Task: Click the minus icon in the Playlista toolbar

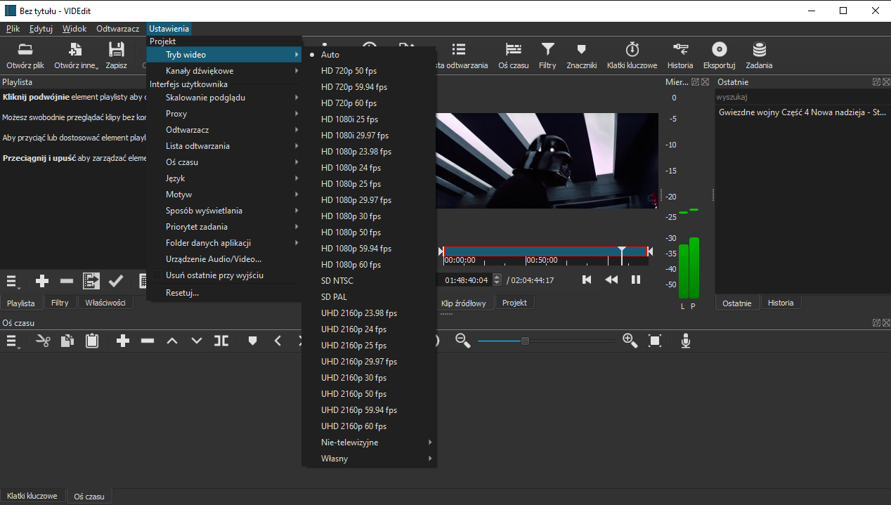Action: tap(67, 281)
